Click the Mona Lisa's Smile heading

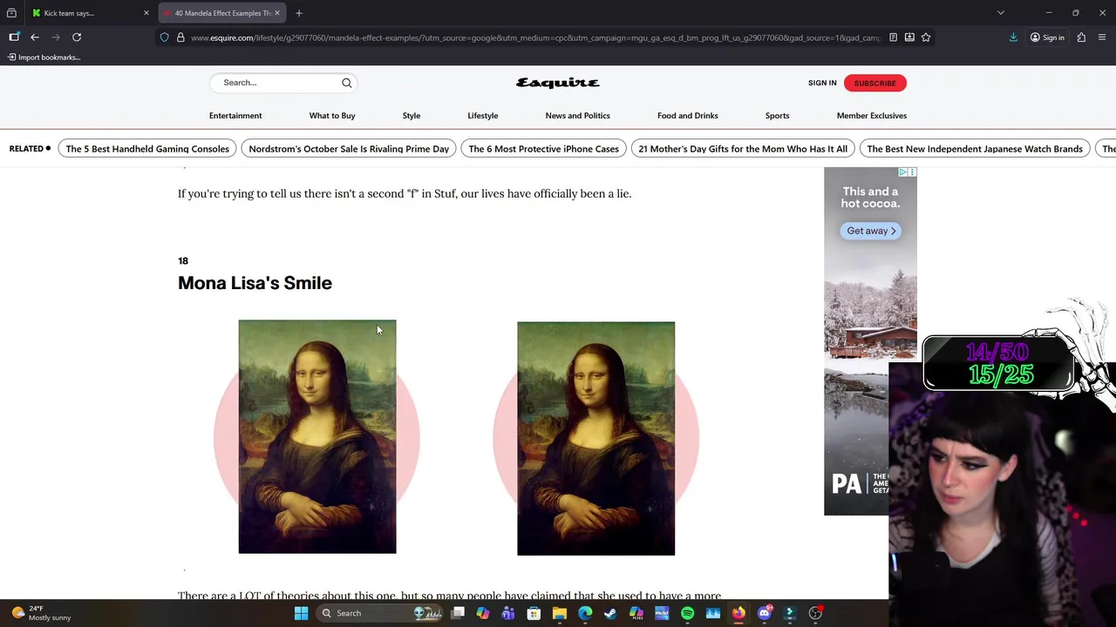[x=255, y=283]
